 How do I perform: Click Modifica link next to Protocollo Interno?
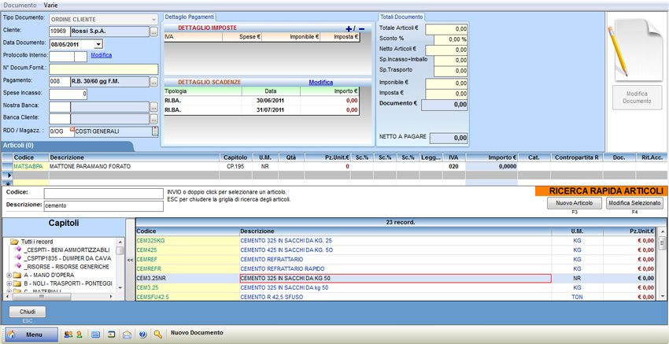tap(101, 55)
